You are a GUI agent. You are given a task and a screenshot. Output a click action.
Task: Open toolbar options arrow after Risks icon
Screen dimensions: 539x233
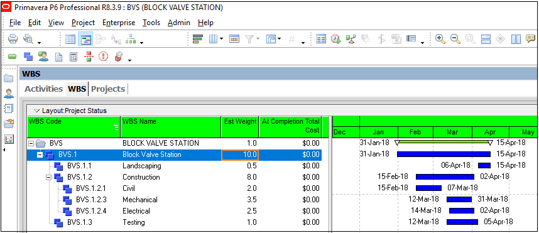click(x=129, y=61)
